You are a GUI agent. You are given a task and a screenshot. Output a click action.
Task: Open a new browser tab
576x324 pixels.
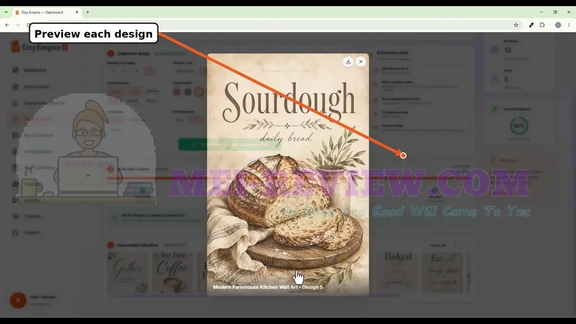[87, 12]
